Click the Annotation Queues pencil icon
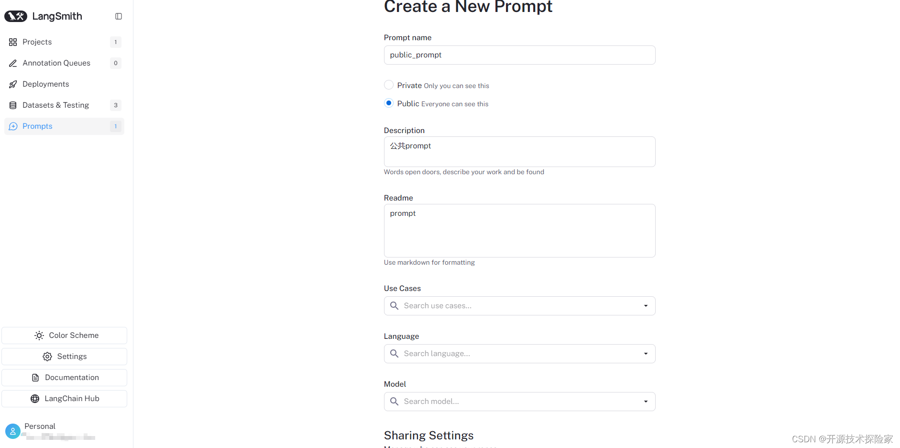This screenshot has height=448, width=900. pyautogui.click(x=13, y=63)
